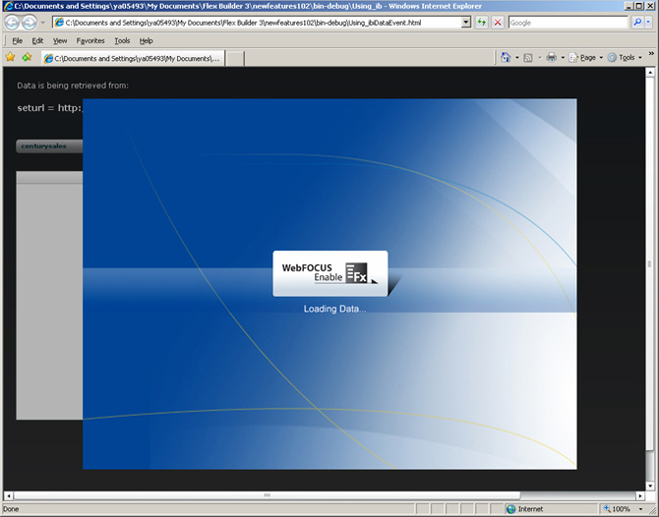Open the File menu
The width and height of the screenshot is (659, 517).
[x=18, y=40]
